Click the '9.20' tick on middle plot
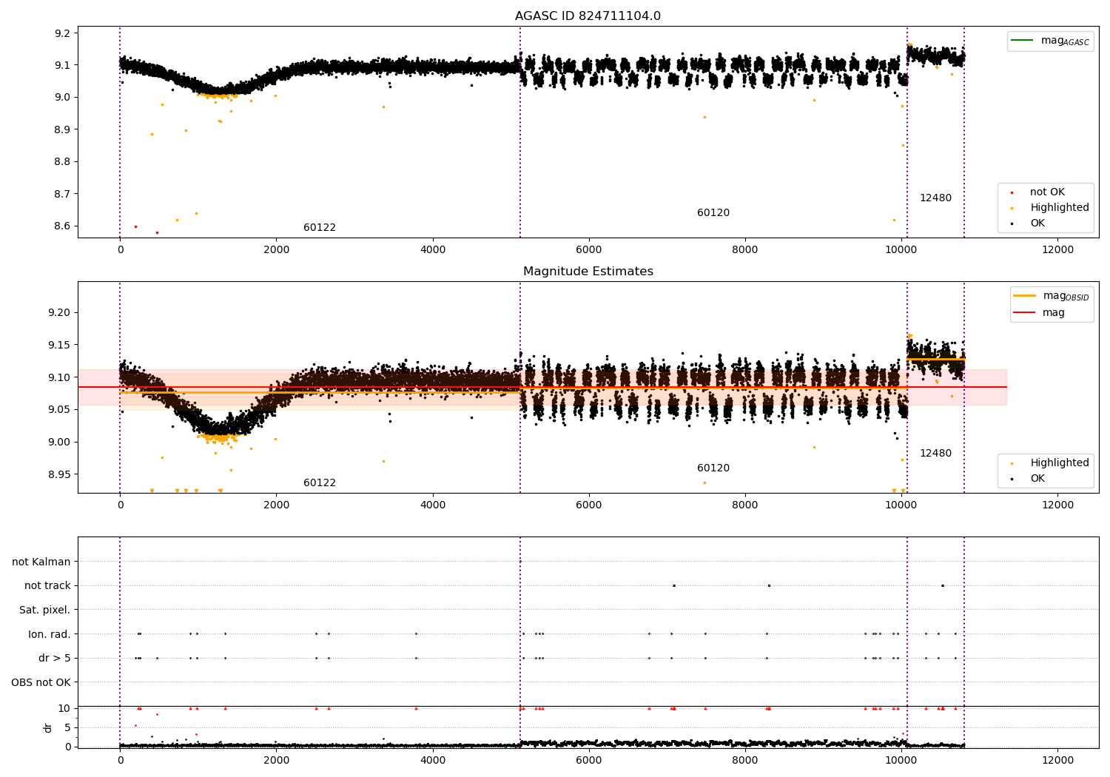 pyautogui.click(x=58, y=313)
